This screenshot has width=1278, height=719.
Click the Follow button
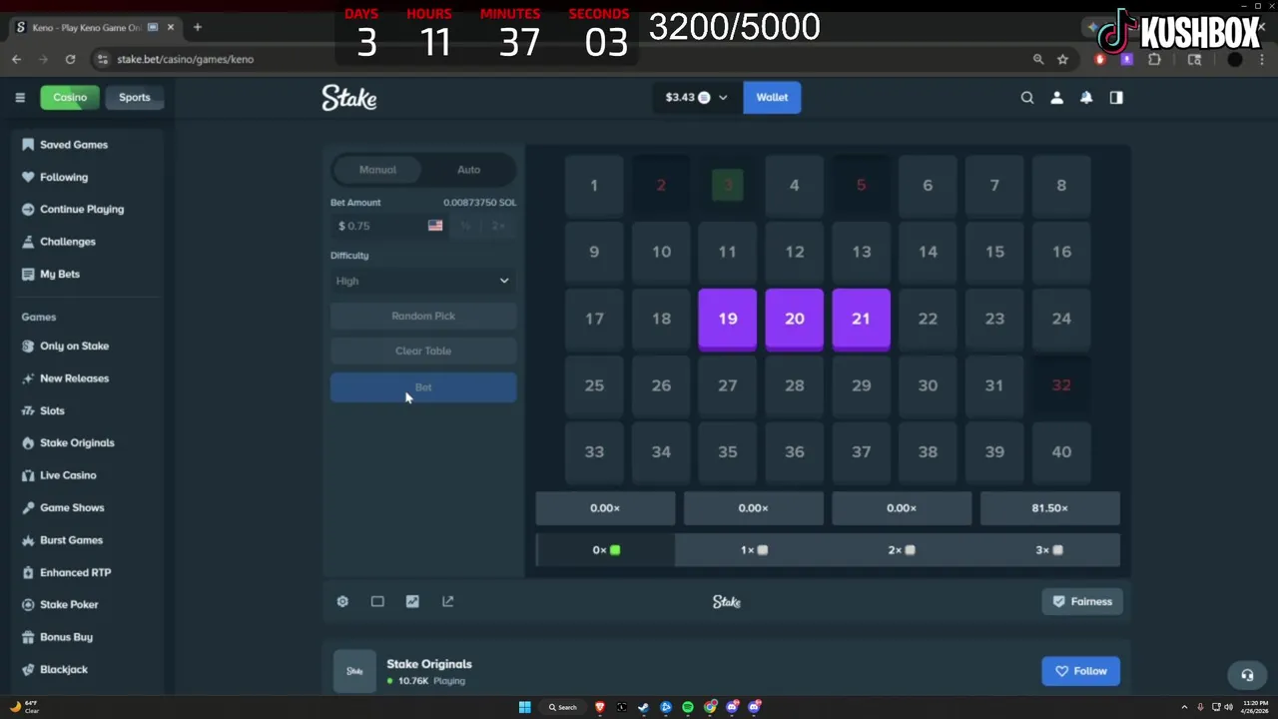[x=1081, y=671]
